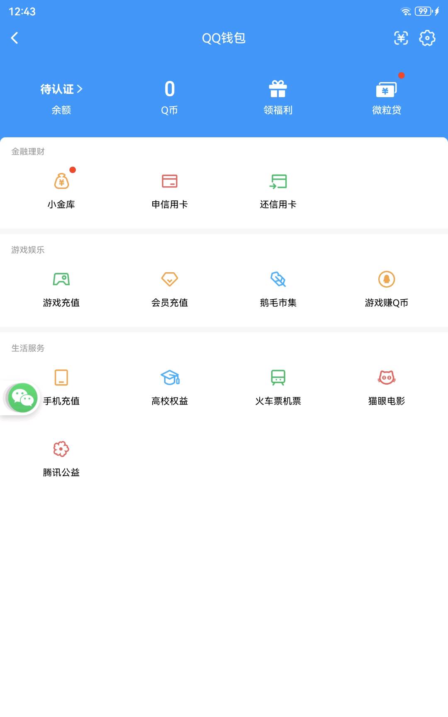The width and height of the screenshot is (448, 717).
Task: Tap the 火车票机票 label
Action: pyautogui.click(x=278, y=401)
